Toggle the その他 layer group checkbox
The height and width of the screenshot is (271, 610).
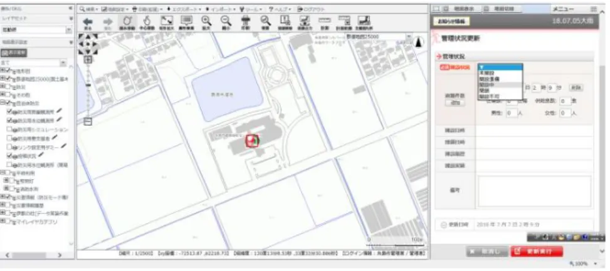tap(8, 95)
